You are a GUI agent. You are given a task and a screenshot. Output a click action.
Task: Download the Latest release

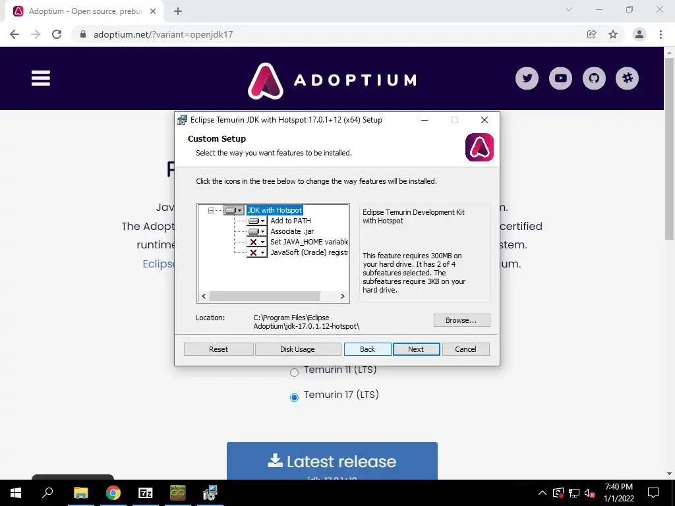point(332,461)
